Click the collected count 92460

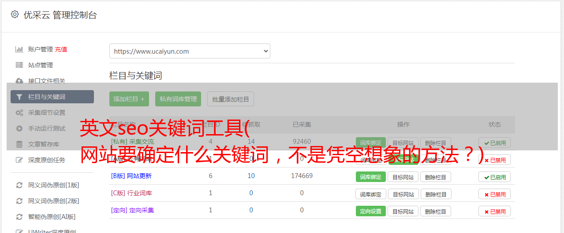coord(302,142)
